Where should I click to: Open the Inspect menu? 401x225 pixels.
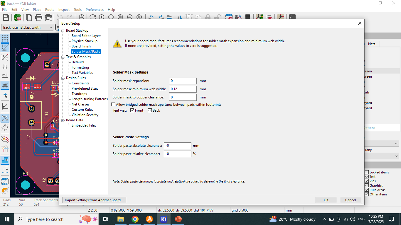[64, 9]
